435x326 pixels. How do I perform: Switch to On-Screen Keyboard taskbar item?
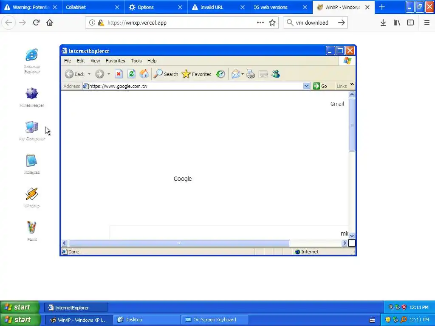pyautogui.click(x=215, y=320)
